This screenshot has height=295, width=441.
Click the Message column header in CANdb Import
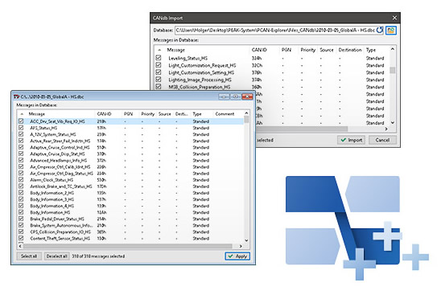(176, 50)
